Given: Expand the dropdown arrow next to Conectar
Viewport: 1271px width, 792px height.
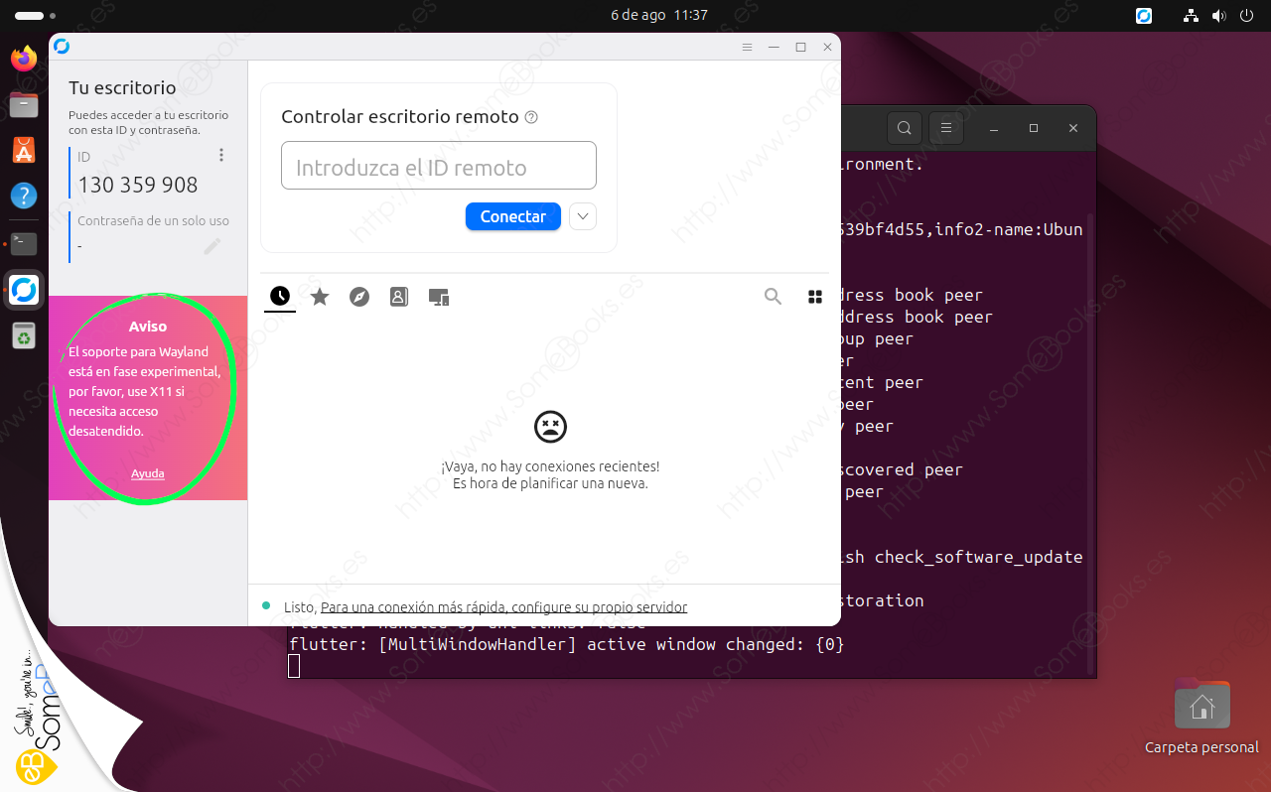Looking at the screenshot, I should (583, 216).
